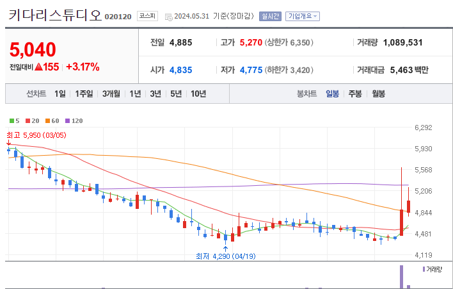Click the 상한가 6,350 text
The width and height of the screenshot is (453, 289).
[289, 43]
